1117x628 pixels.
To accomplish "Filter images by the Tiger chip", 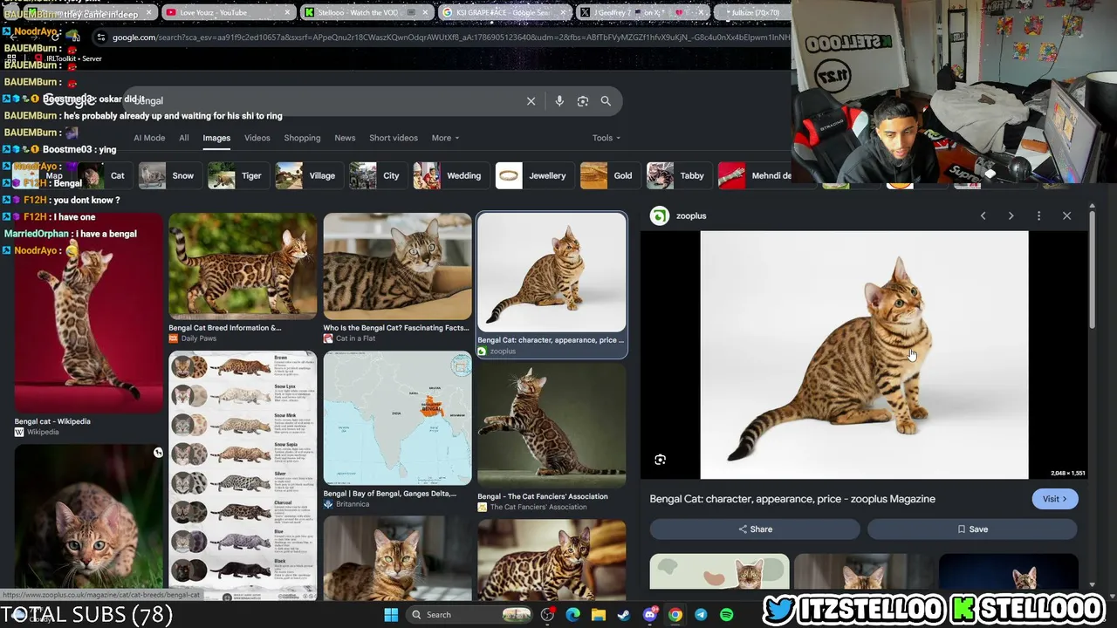I will point(236,175).
